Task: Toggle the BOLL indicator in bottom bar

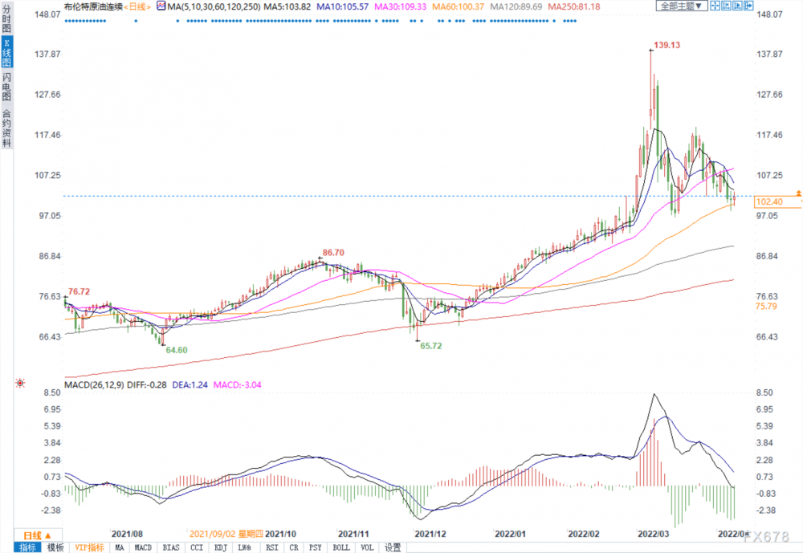Action: [340, 547]
